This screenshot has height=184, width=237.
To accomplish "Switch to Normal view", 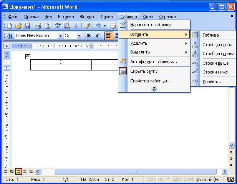I will click(5, 171).
